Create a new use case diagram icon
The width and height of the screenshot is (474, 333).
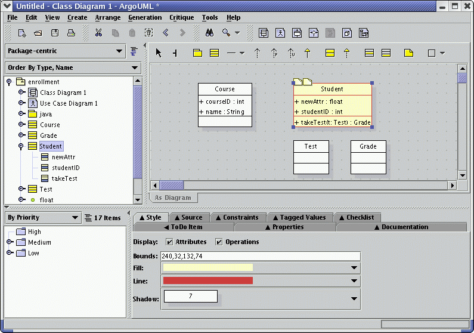coord(280,33)
